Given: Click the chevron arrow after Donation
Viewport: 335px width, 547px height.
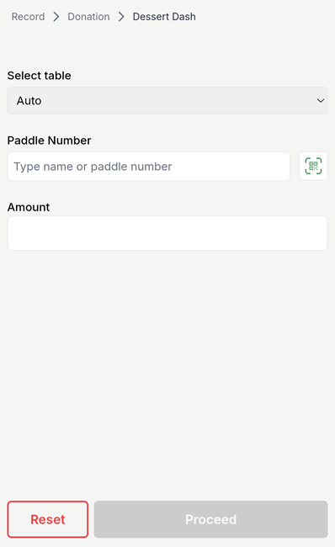Looking at the screenshot, I should tap(121, 17).
